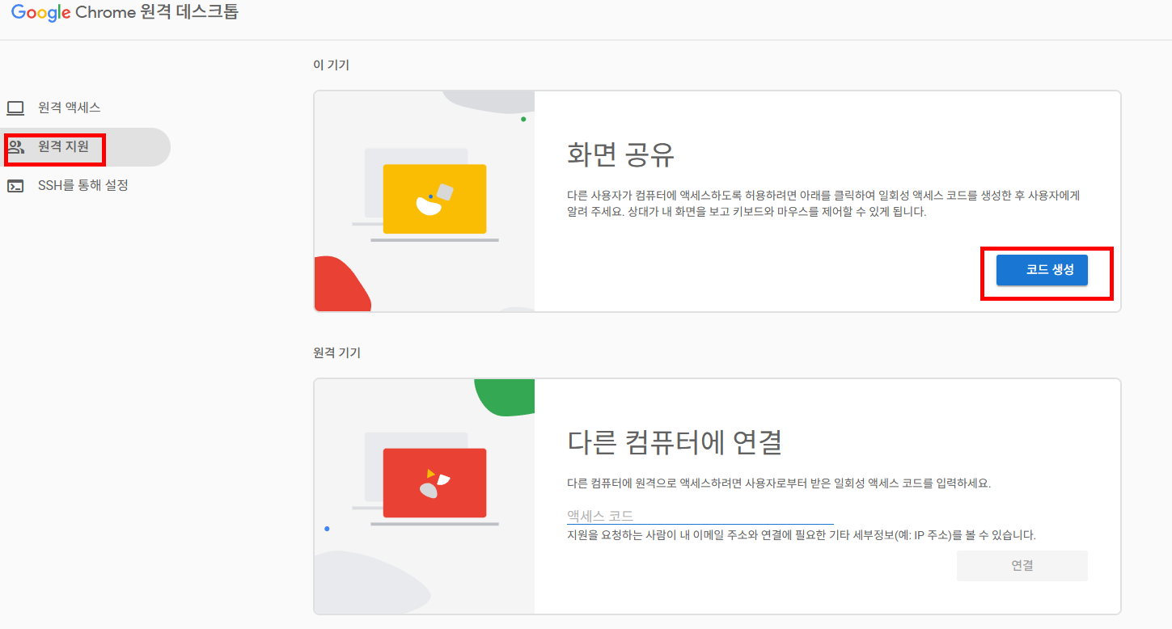Click the terminal icon beside SSH를 통해 설정

[x=15, y=186]
